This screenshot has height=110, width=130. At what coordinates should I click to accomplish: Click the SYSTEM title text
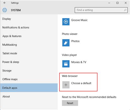[16, 10]
